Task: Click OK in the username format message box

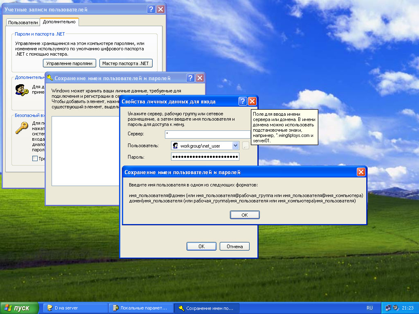Action: tap(245, 215)
